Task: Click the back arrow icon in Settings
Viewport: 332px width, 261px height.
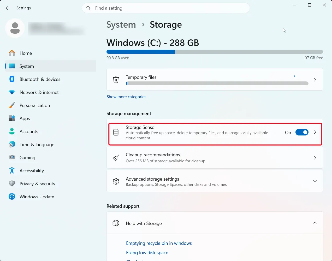Action: point(8,8)
